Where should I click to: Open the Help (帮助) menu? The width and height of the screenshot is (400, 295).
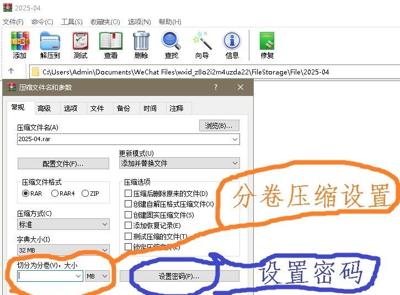click(170, 22)
